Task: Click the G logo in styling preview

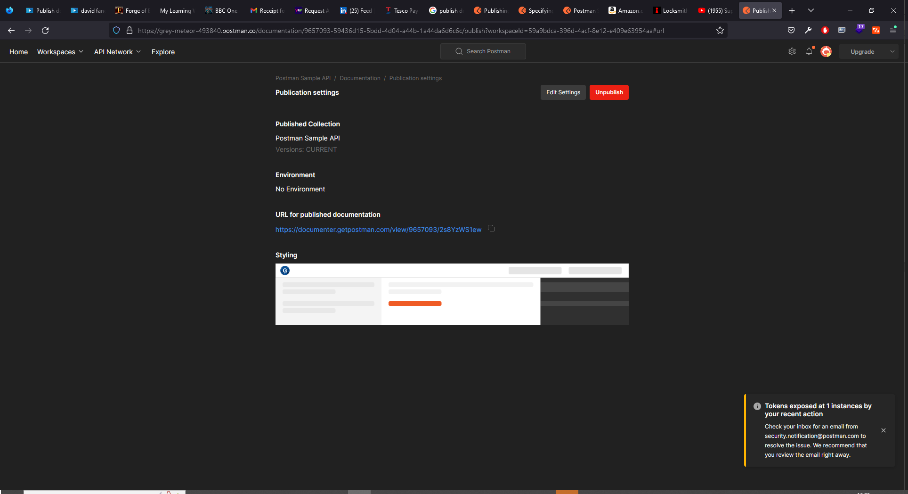Action: [285, 271]
